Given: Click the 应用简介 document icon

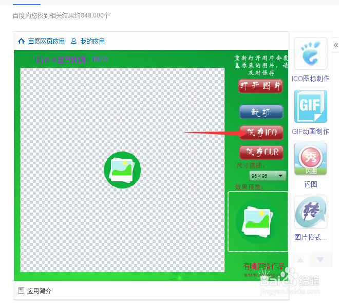Looking at the screenshot, I should 21,290.
